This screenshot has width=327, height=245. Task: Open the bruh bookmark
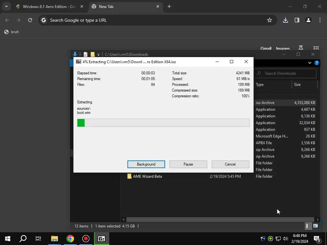click(x=12, y=32)
